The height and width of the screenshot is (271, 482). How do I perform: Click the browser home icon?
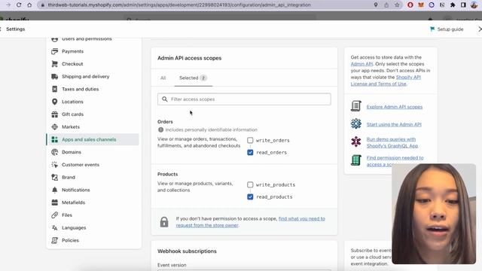29,5
